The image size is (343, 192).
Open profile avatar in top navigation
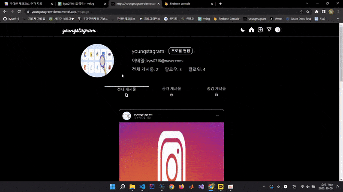(277, 30)
